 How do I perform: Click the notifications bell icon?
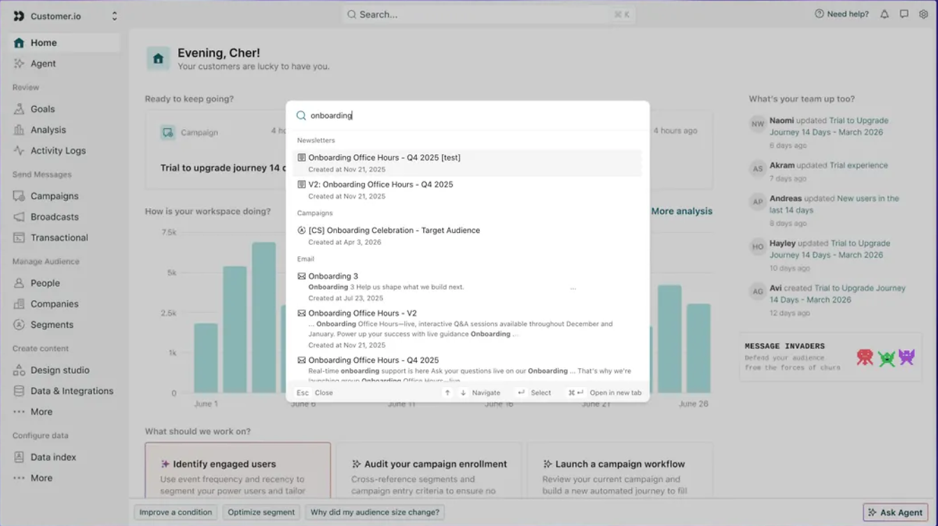[x=884, y=14]
